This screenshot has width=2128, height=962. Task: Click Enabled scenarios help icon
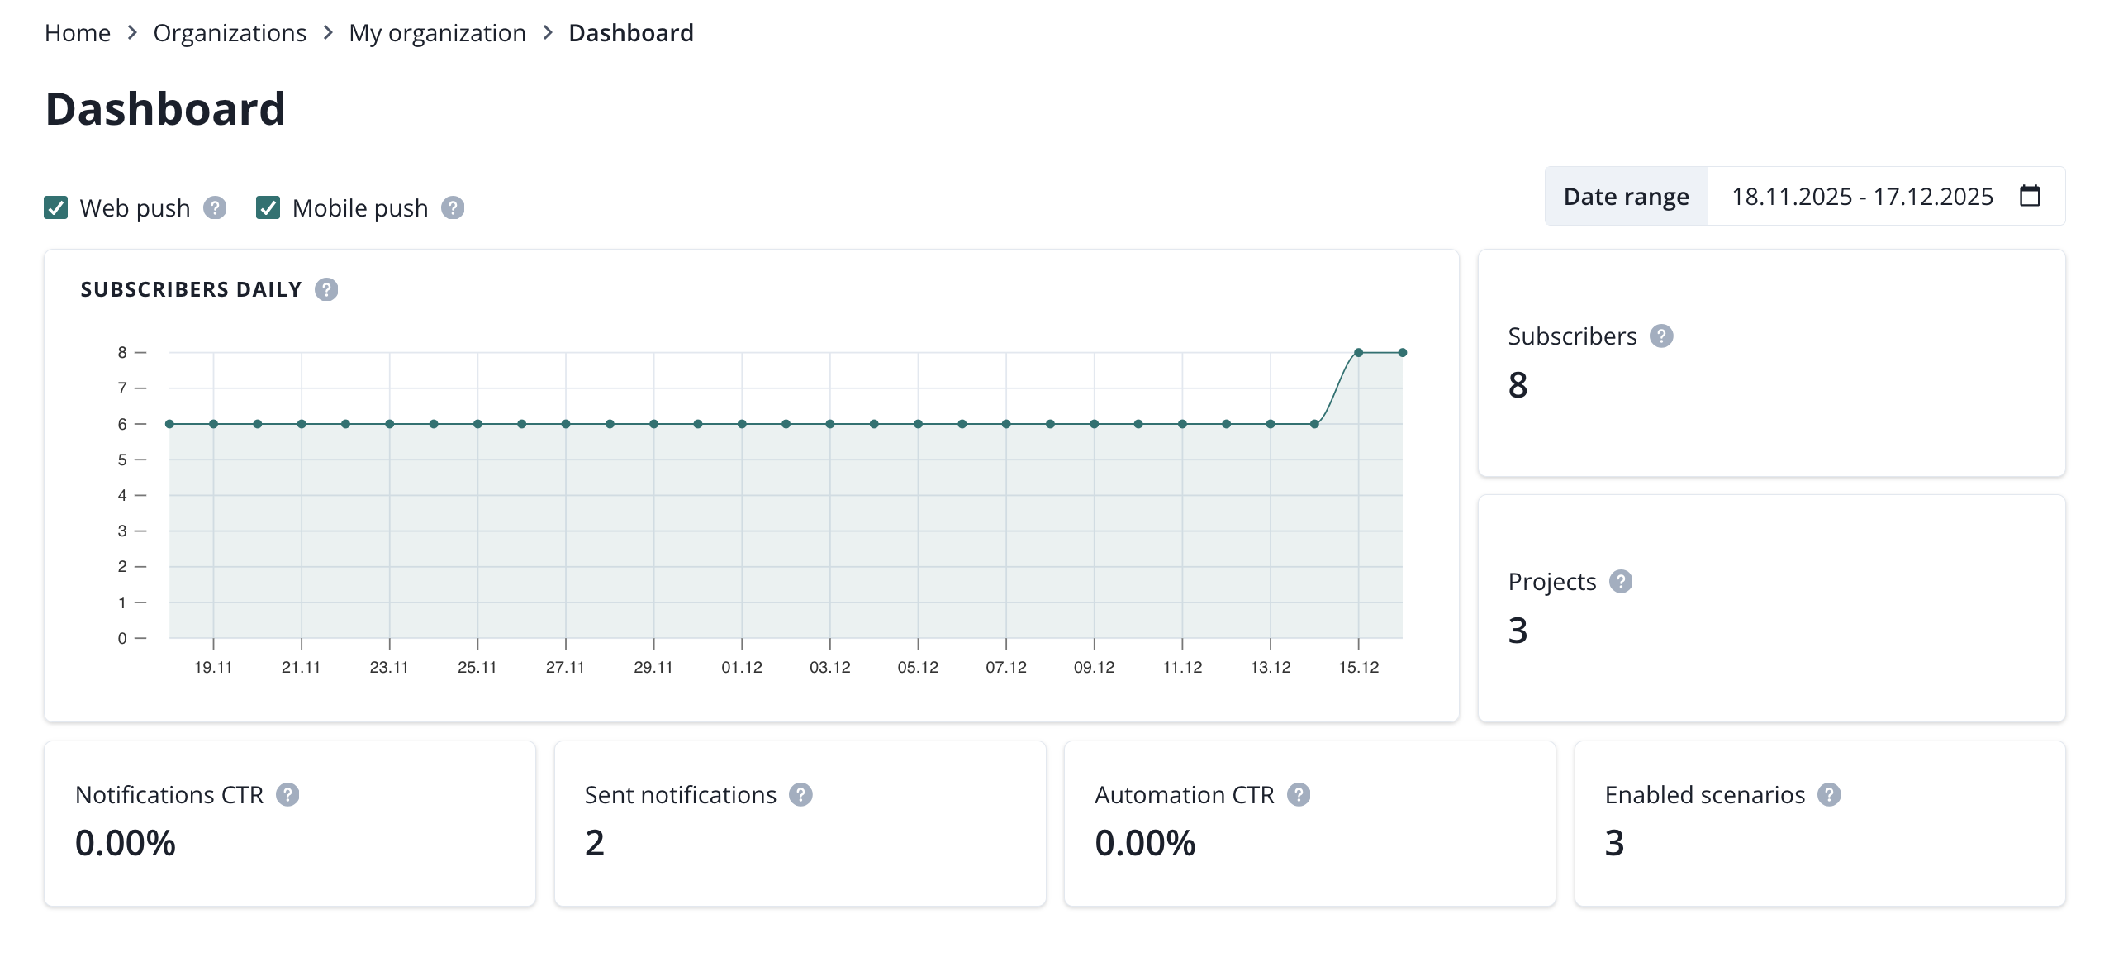[1829, 795]
